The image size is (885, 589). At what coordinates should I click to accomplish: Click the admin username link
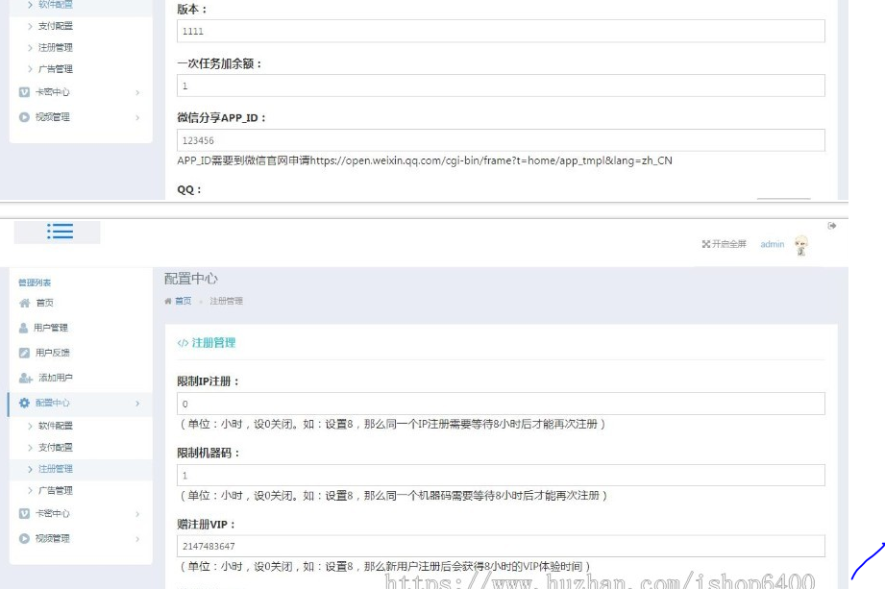pos(772,244)
